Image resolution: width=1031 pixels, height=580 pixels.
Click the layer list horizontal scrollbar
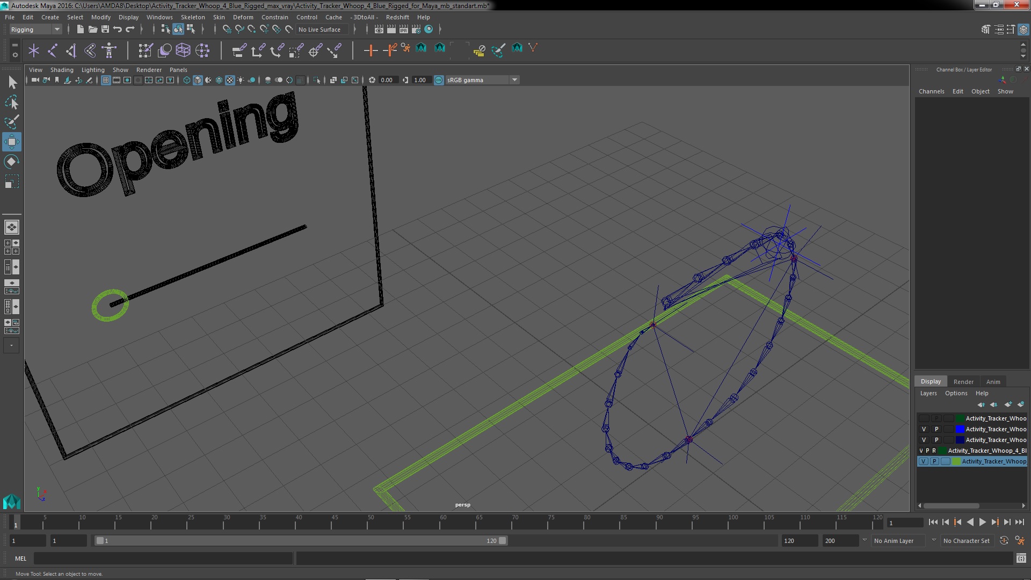tap(950, 506)
